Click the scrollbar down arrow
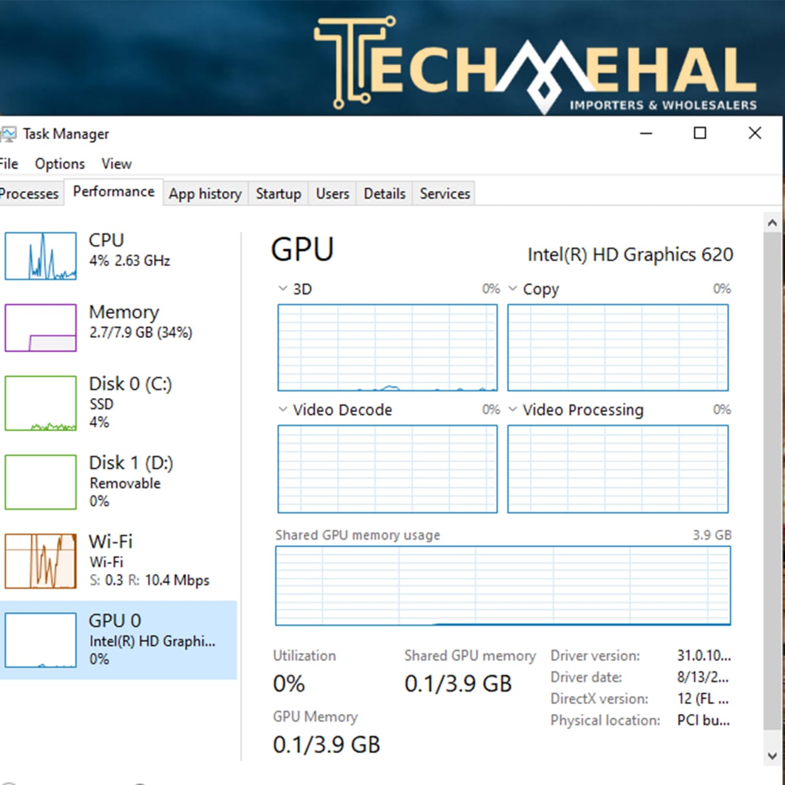This screenshot has width=785, height=785. click(772, 756)
